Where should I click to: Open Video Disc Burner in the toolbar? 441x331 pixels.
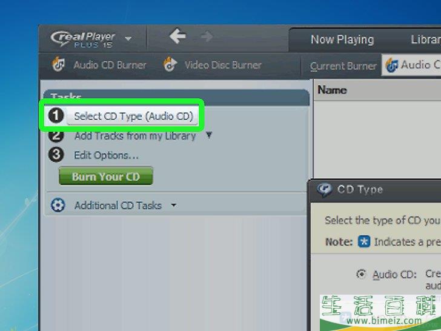point(223,65)
